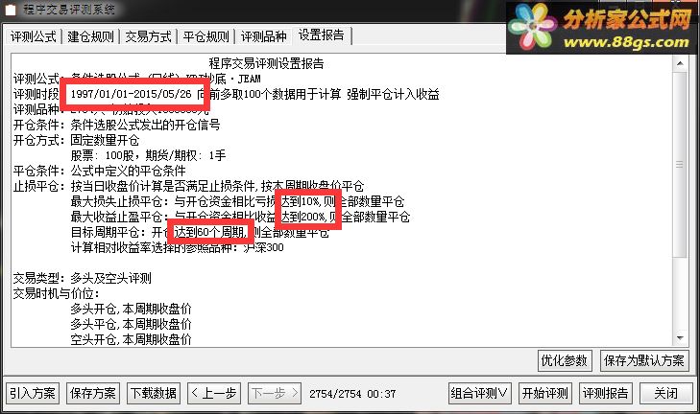Image resolution: width=700 pixels, height=414 pixels.
Task: Click 优化参数 button
Action: pyautogui.click(x=565, y=360)
